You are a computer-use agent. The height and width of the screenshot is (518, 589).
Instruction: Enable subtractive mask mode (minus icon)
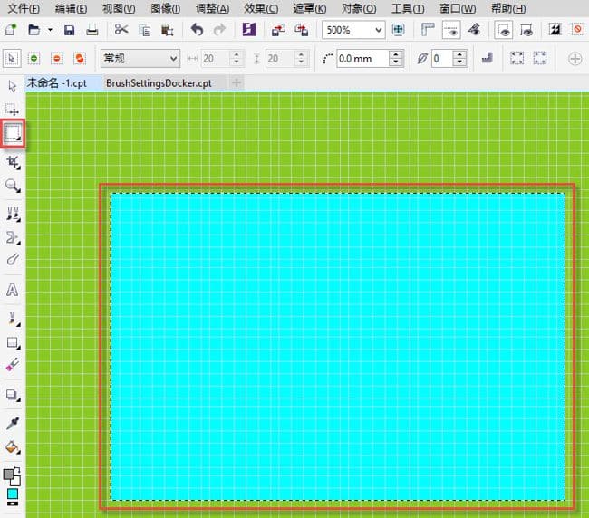(57, 58)
